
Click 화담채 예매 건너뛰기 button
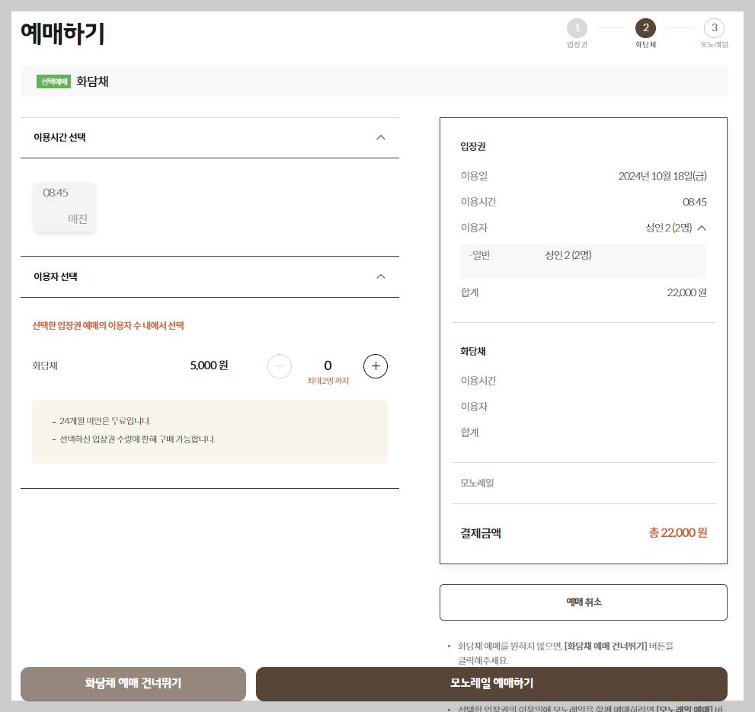click(133, 684)
